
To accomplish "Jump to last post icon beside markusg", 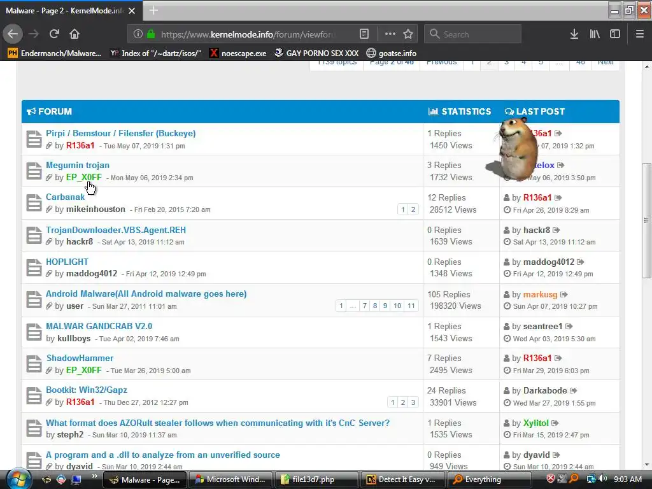I will pyautogui.click(x=564, y=294).
